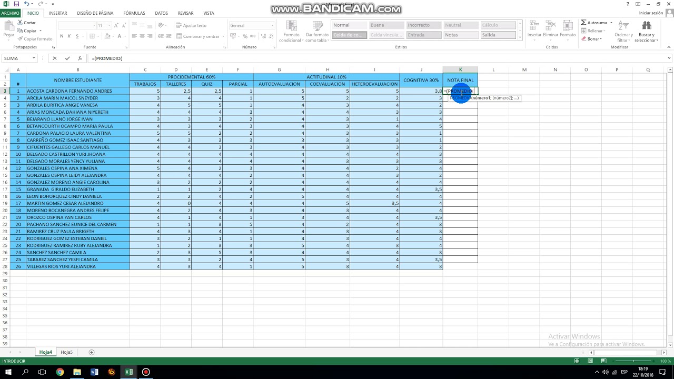Copy selection with Copiar
Screen dimensions: 674x379
(26, 31)
